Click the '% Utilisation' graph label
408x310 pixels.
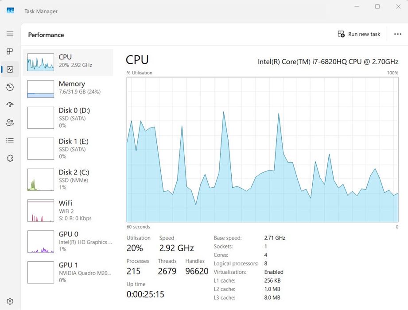click(x=140, y=73)
